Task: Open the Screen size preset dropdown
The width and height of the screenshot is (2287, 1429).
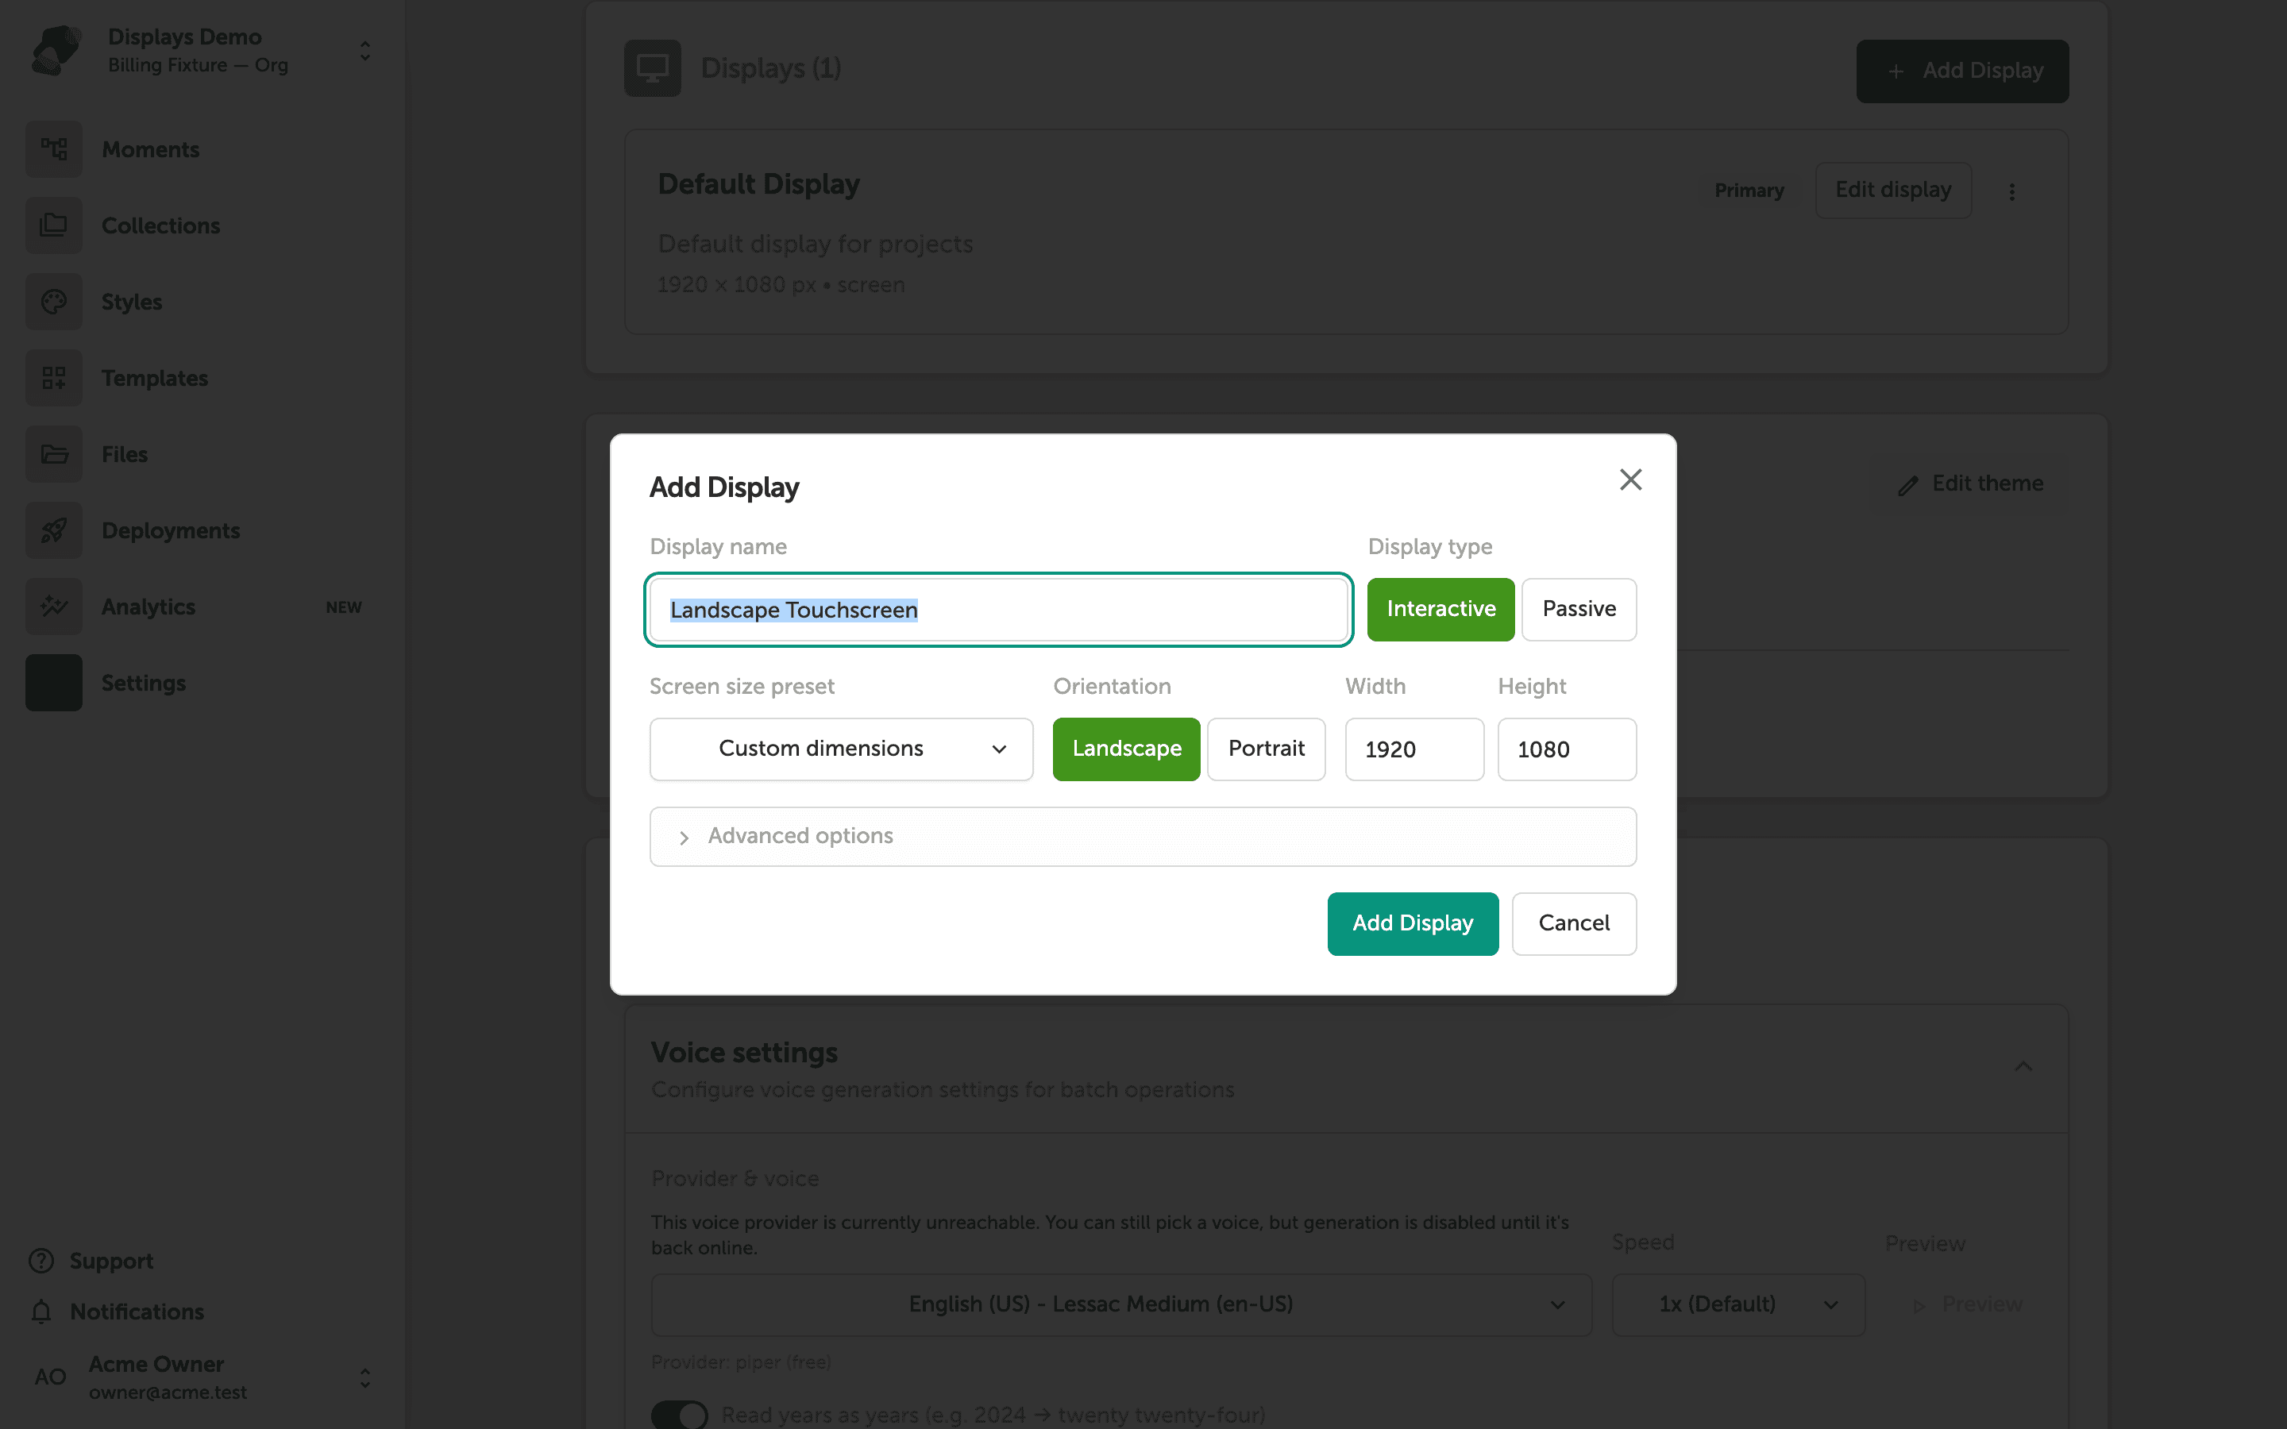Action: pos(841,749)
